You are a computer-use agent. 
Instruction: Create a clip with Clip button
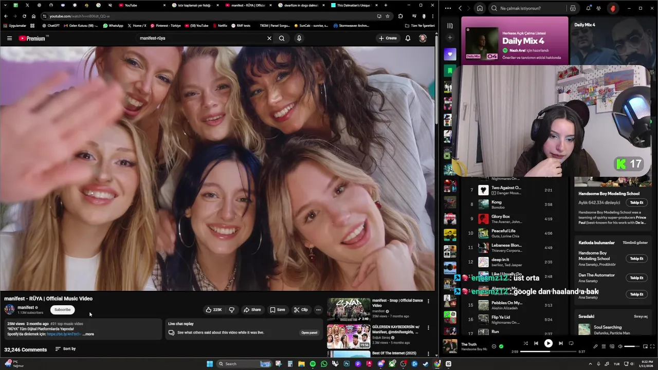point(301,309)
